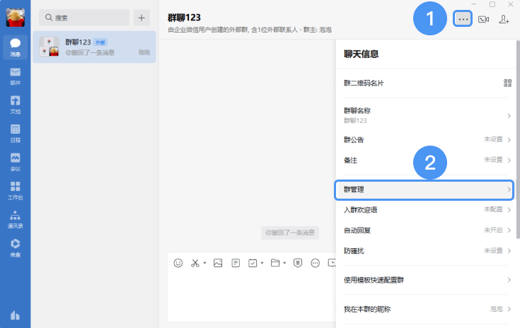Open the more options (three dots) menu
This screenshot has height=328, width=520.
click(x=463, y=19)
